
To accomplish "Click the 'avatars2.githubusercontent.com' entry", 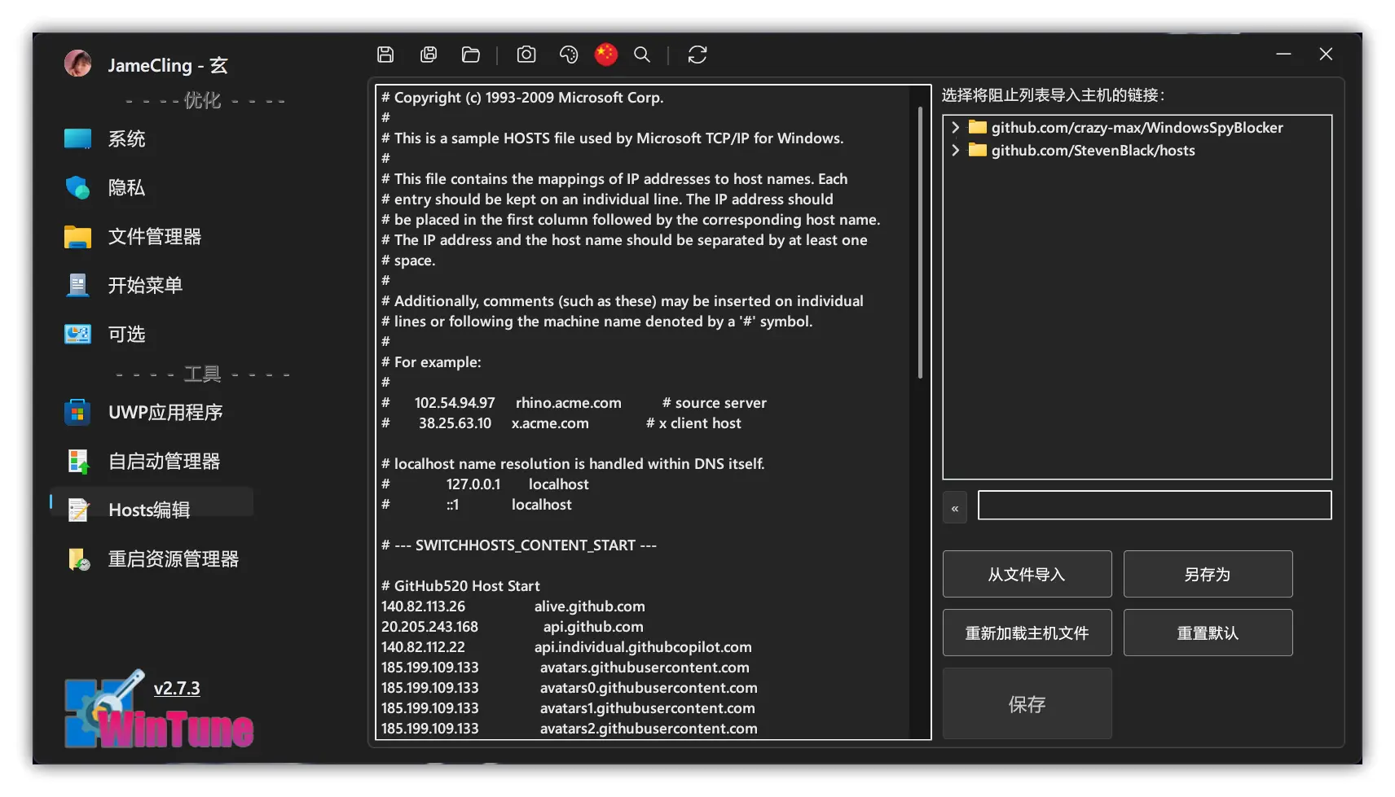I will pos(649,728).
